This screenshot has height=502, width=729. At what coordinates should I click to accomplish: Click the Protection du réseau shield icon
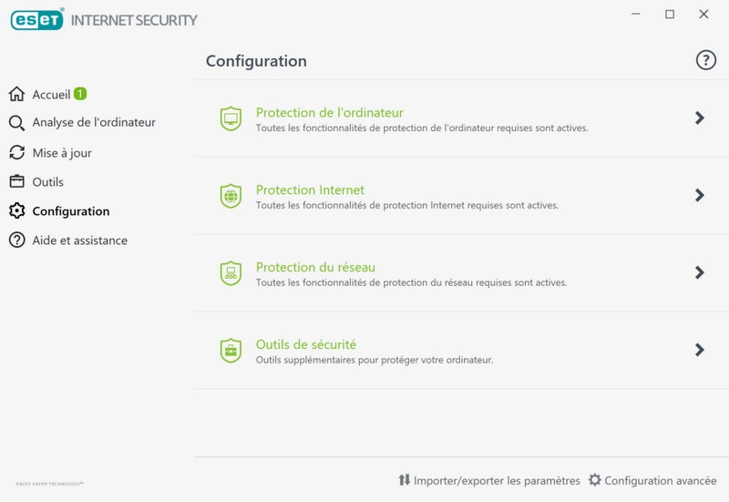click(231, 272)
